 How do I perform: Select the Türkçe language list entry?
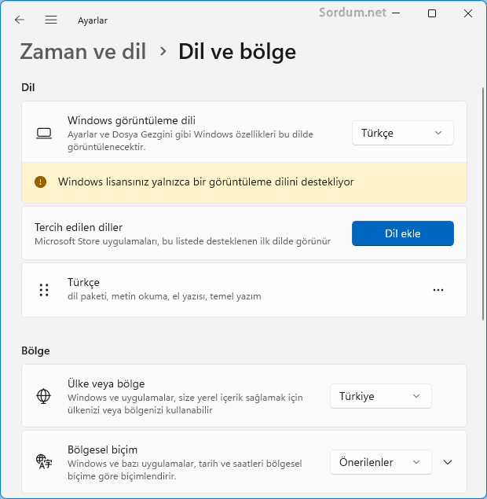[244, 290]
